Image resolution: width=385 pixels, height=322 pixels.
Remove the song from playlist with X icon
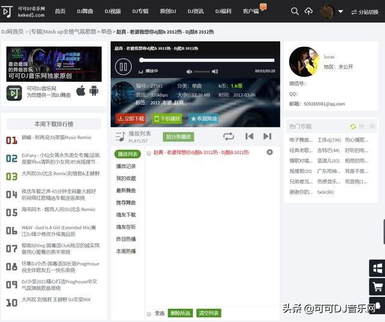coord(269,152)
